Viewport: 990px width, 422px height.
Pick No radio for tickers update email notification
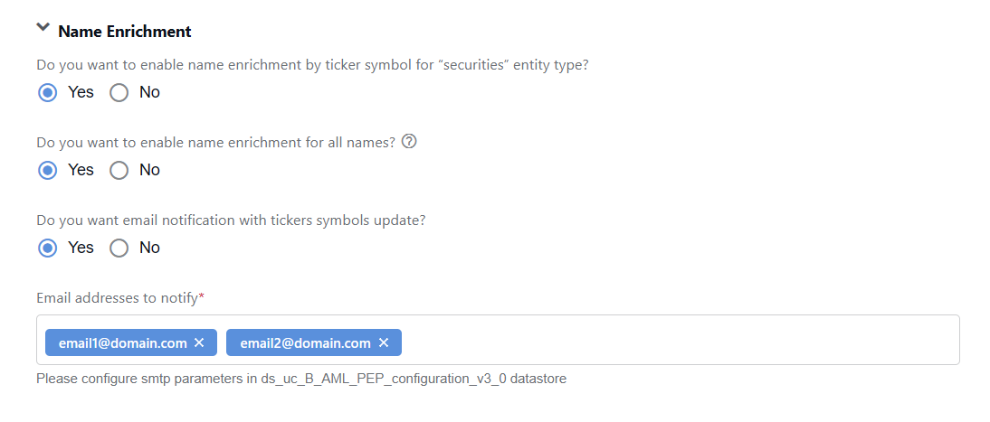[x=119, y=248]
